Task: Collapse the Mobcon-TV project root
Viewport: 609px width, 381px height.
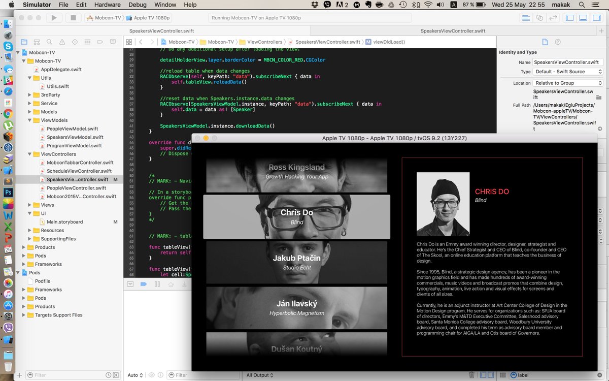Action: click(18, 52)
